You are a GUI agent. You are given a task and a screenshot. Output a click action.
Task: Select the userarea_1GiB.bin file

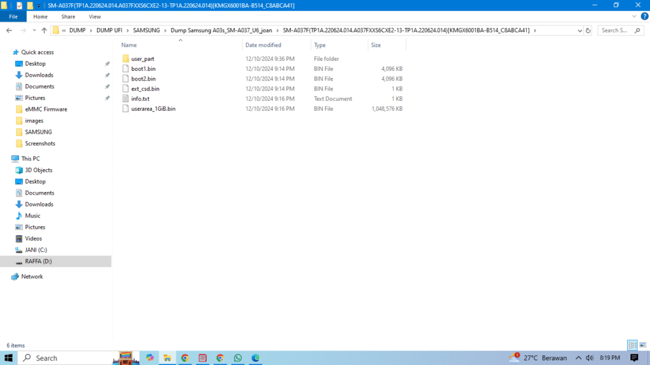pyautogui.click(x=154, y=108)
